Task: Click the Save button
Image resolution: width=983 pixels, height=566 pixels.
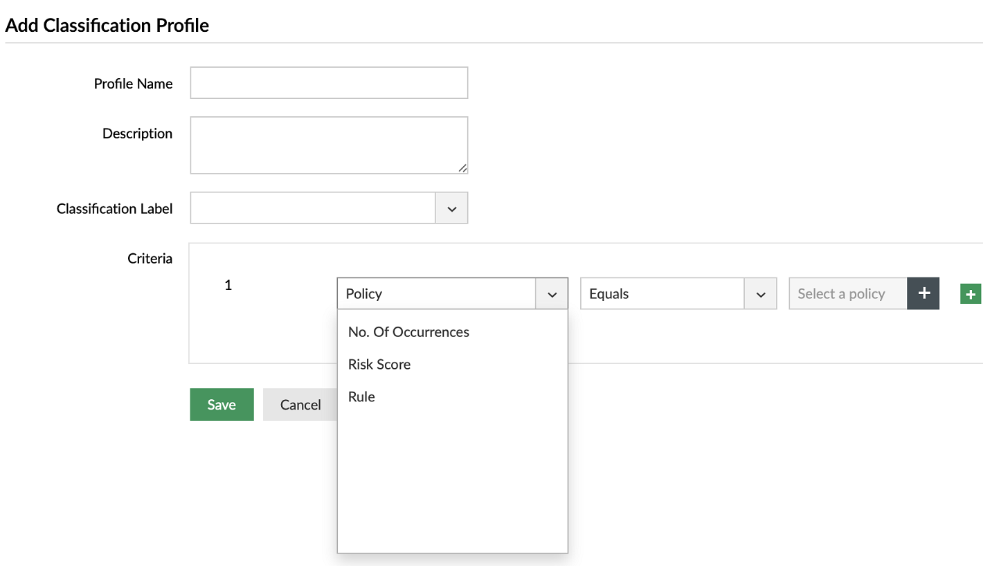Action: pyautogui.click(x=222, y=405)
